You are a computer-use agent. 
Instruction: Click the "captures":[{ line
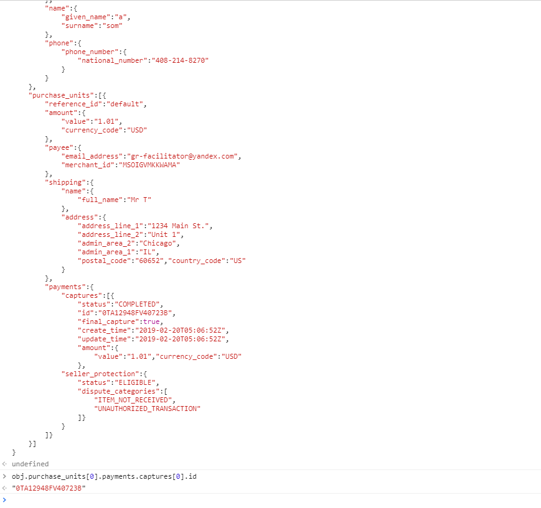coord(88,295)
